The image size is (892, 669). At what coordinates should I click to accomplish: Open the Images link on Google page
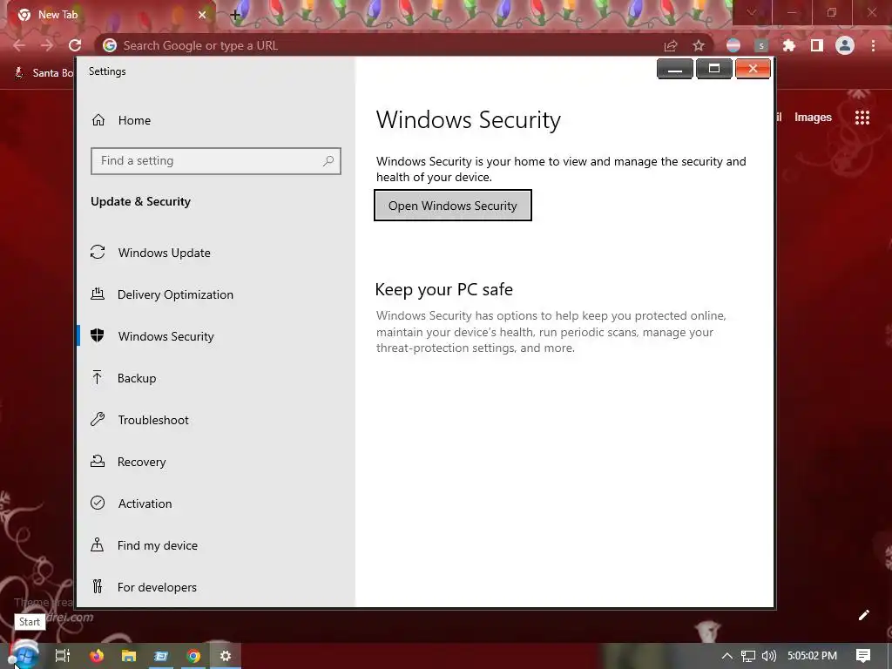click(813, 118)
